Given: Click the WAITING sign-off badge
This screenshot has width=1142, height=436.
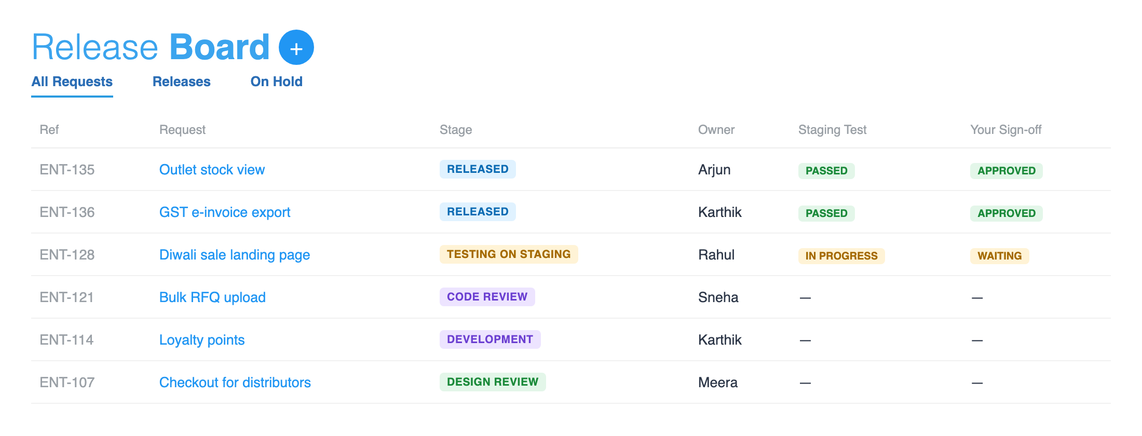Looking at the screenshot, I should (1000, 256).
